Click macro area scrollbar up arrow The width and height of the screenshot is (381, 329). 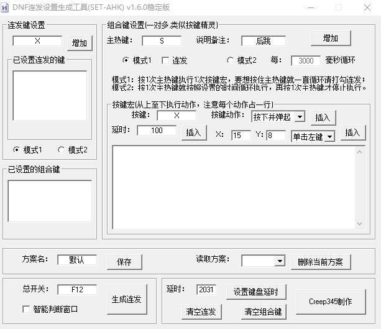tap(360, 152)
